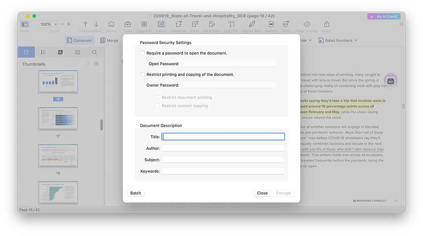The height and width of the screenshot is (236, 423).
Task: Open the Home toolbar icon
Action: tap(111, 24)
